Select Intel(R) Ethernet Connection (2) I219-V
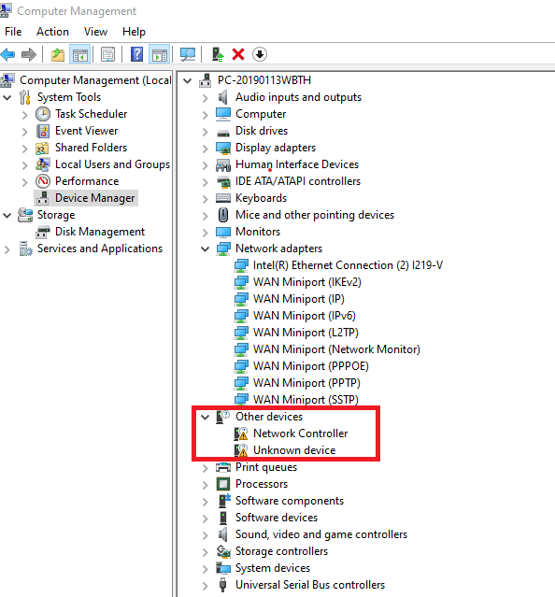Viewport: 555px width, 597px height. [x=348, y=265]
